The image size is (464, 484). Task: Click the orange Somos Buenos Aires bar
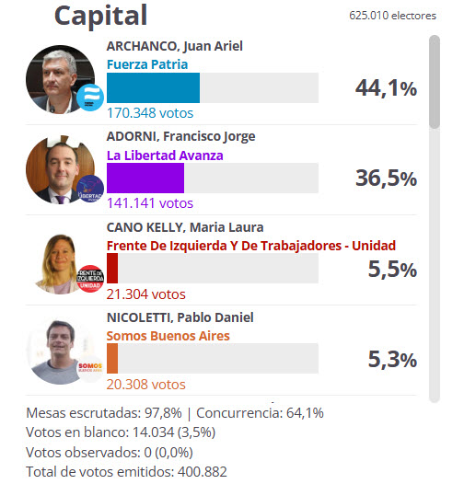[112, 358]
